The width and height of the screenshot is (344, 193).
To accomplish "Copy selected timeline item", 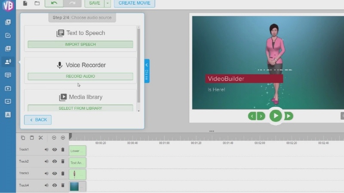I will coord(23,138).
